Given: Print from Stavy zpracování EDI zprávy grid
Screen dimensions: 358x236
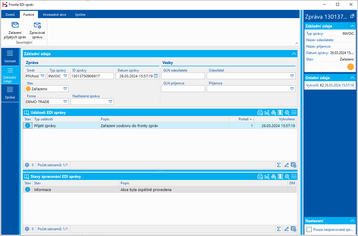Looking at the screenshot, I should [x=260, y=176].
